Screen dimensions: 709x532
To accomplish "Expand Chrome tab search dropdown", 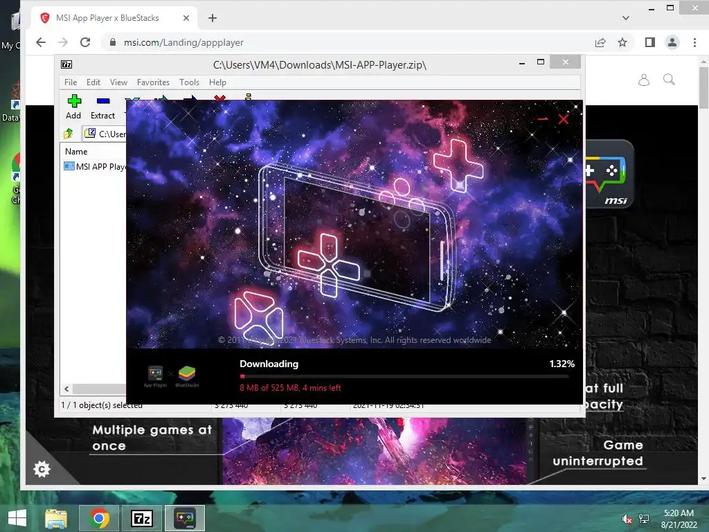I will point(626,18).
